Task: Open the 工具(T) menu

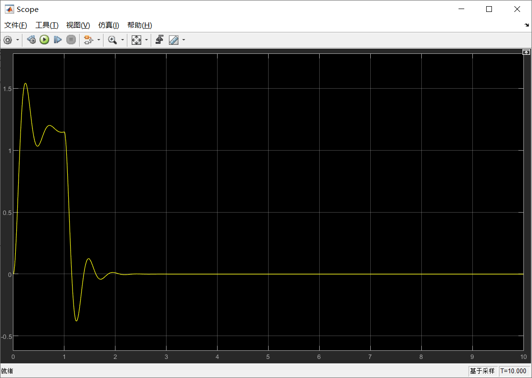Action: coord(47,25)
